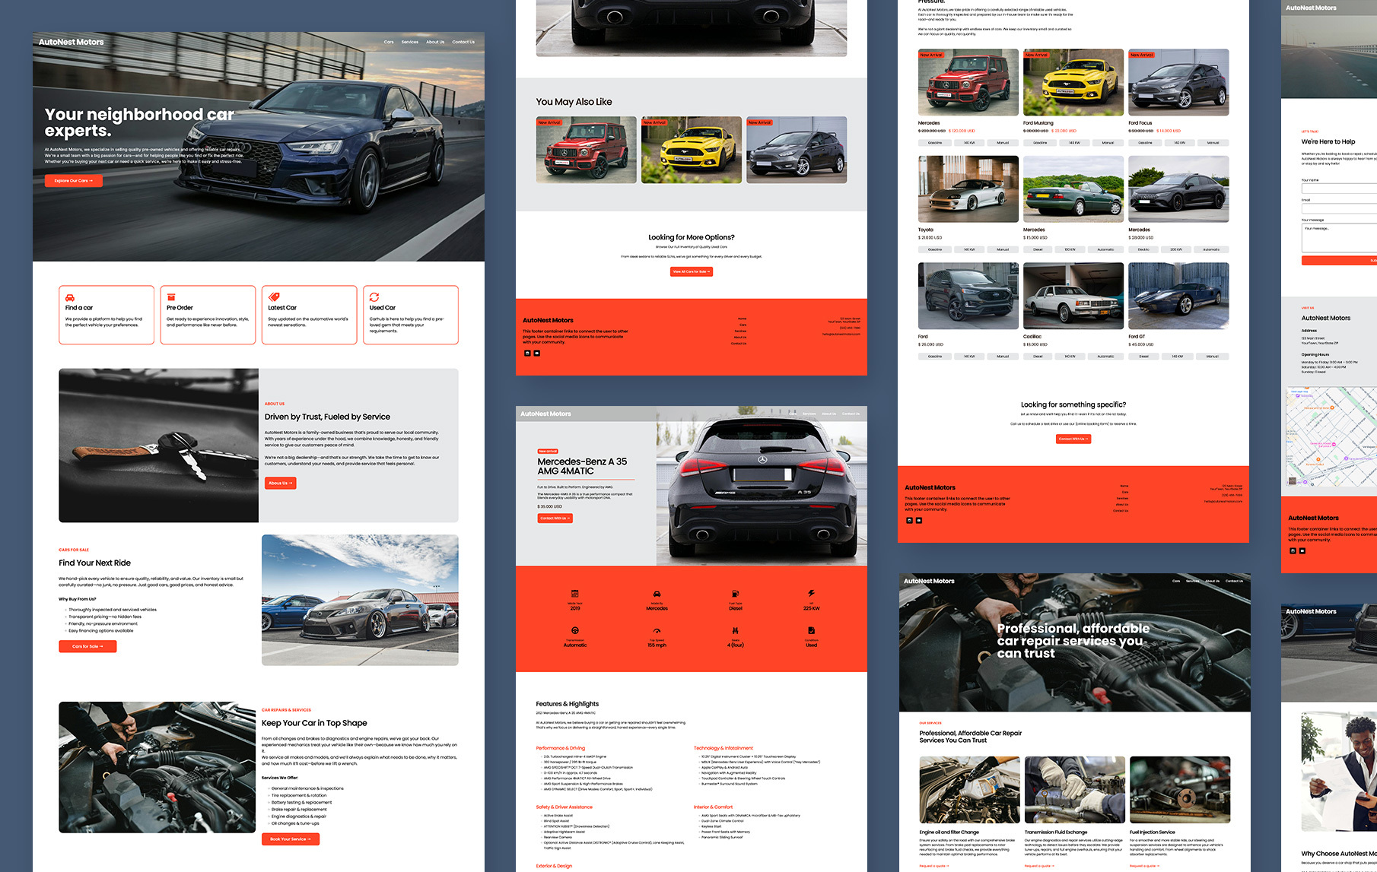This screenshot has width=1377, height=872.
Task: Click the About Us button under Driven by Trust
Action: pyautogui.click(x=280, y=483)
